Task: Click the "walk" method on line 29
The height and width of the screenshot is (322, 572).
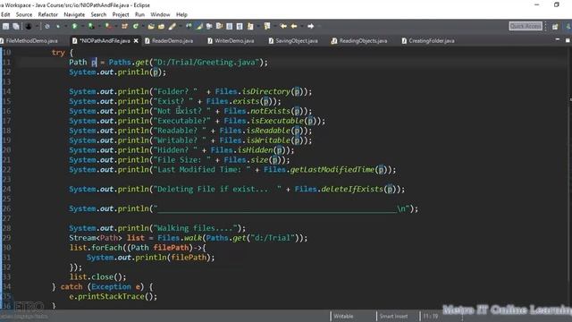Action: click(x=193, y=238)
